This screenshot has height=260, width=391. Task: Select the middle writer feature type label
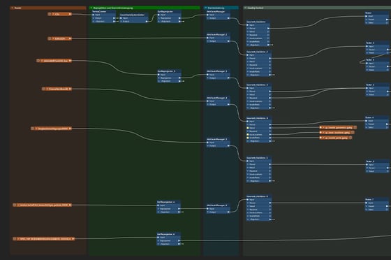coord(337,133)
